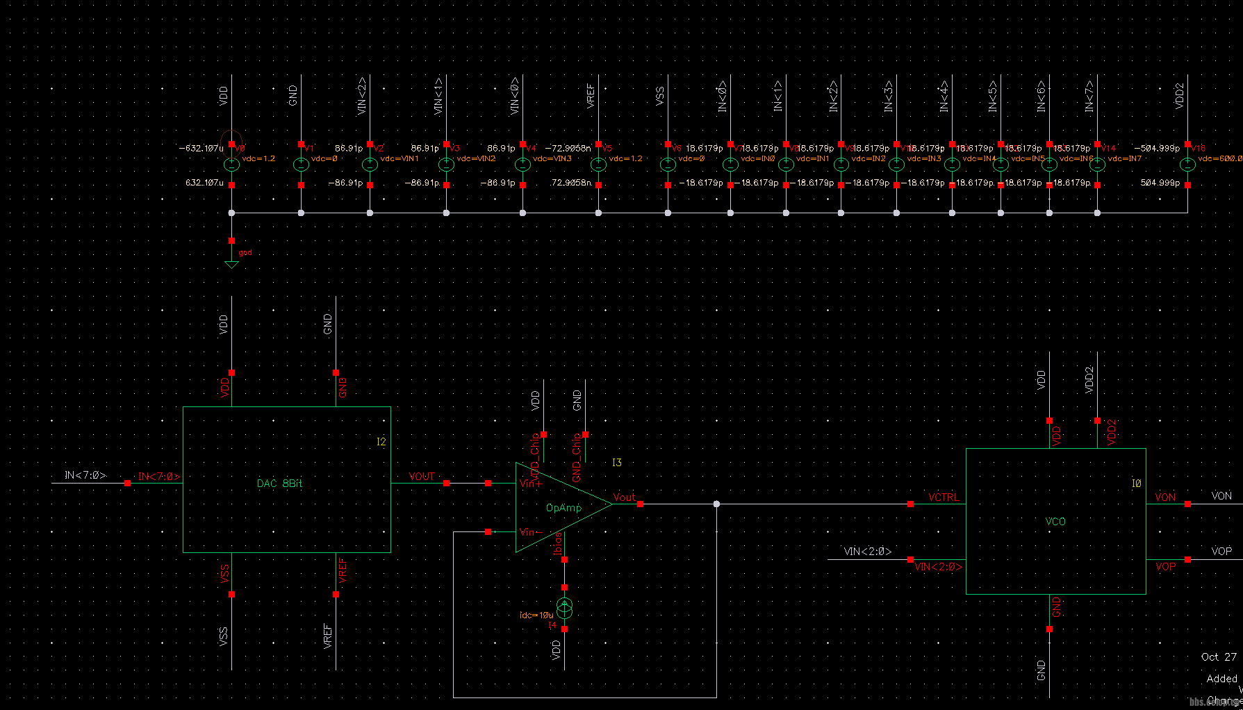Select the DAC 8Bit block
The width and height of the screenshot is (1243, 710).
[286, 480]
